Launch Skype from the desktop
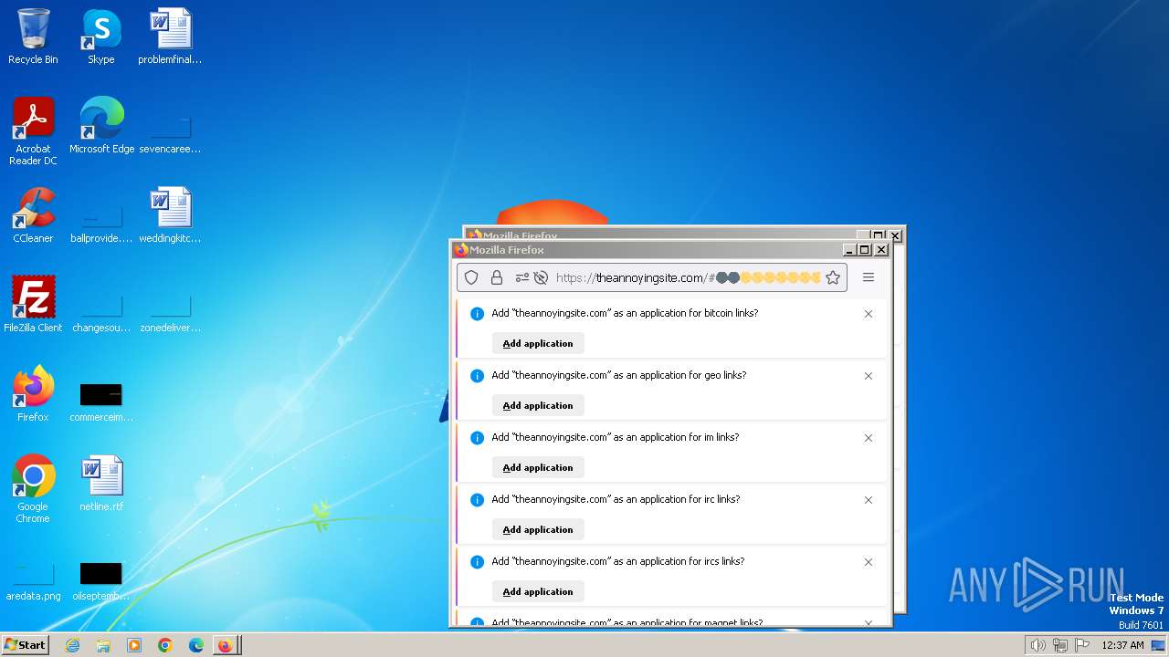Screen dimensions: 1169x657 [101, 36]
